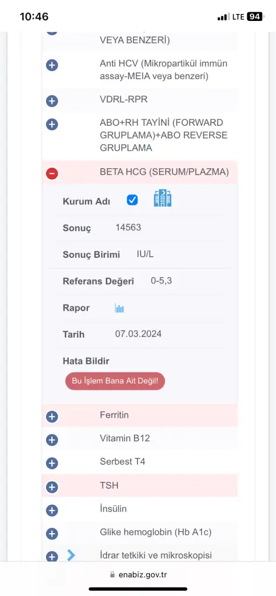Expand Glike hemoglobin (Hb A1c) row
276x596 pixels.
pyautogui.click(x=140, y=533)
